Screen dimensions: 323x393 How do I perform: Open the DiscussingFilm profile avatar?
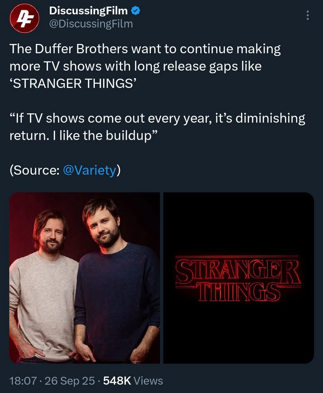pos(25,18)
